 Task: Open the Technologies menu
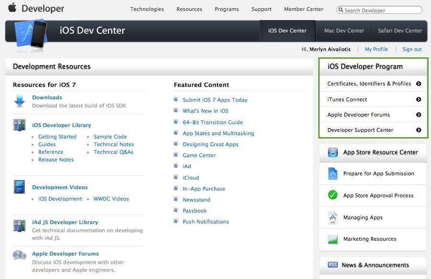point(147,9)
